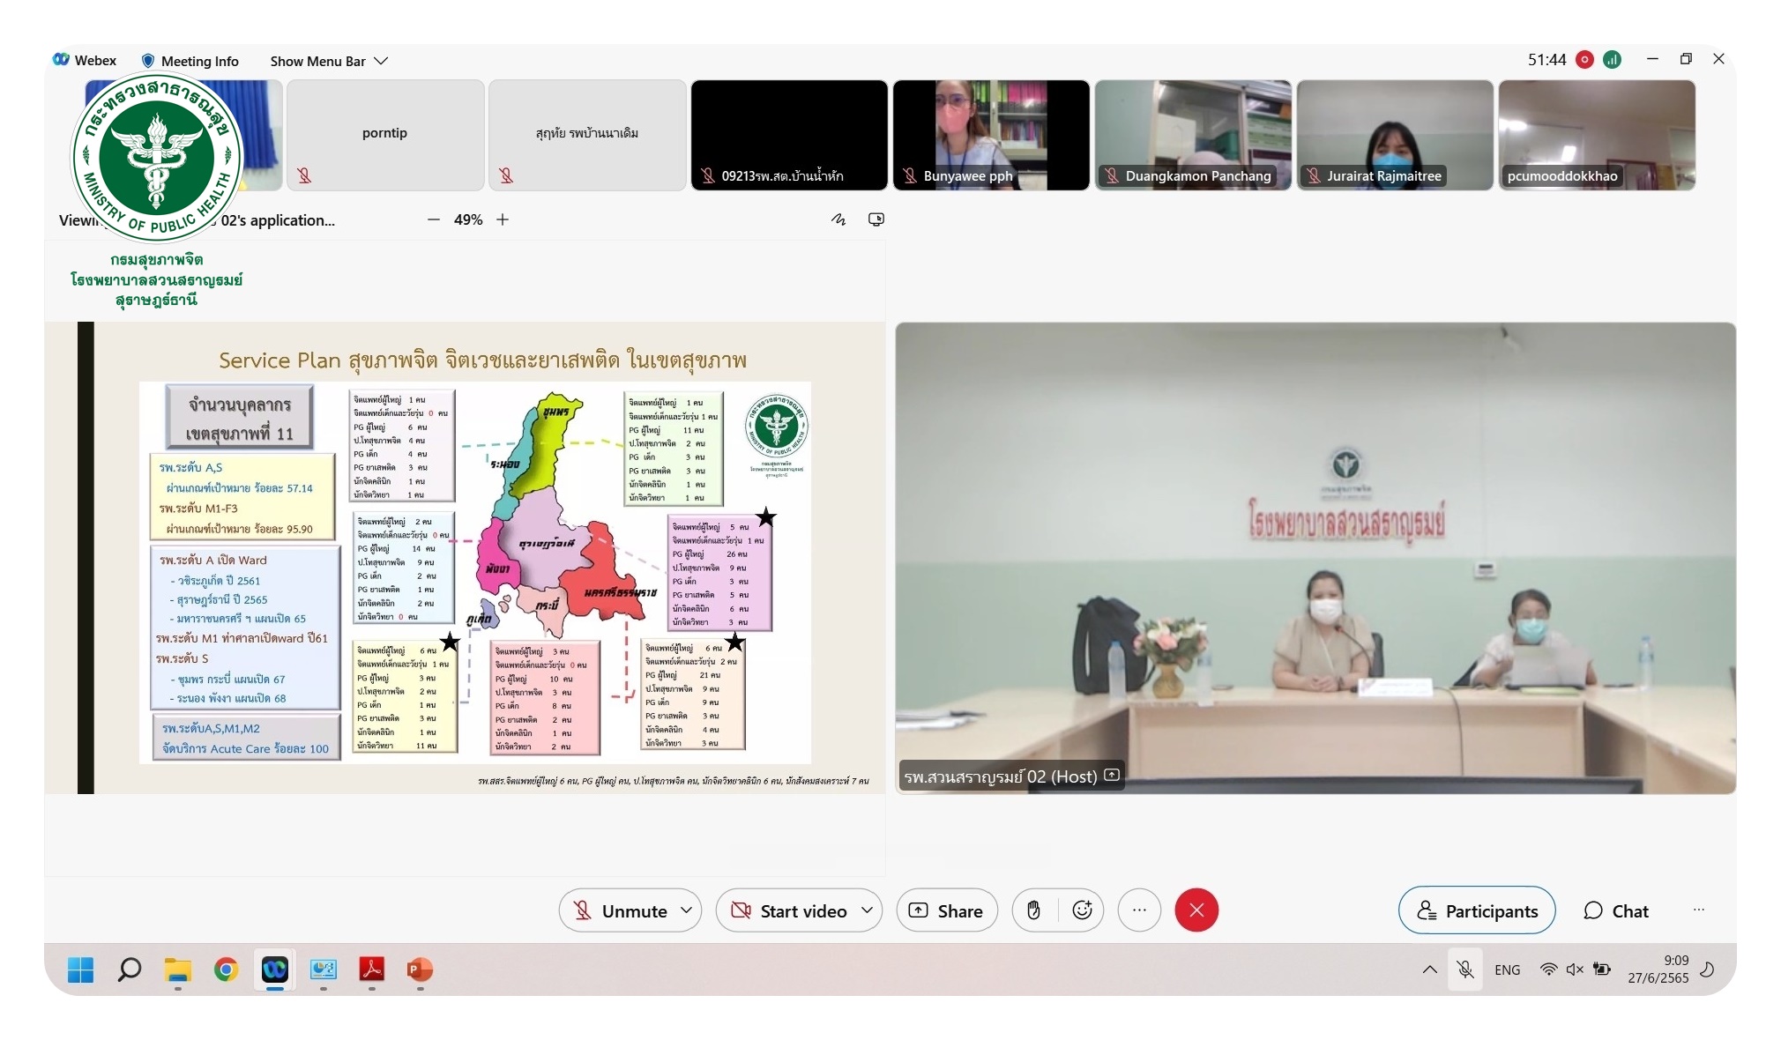Open the notifications moon icon
This screenshot has height=1040, width=1781.
click(1707, 969)
